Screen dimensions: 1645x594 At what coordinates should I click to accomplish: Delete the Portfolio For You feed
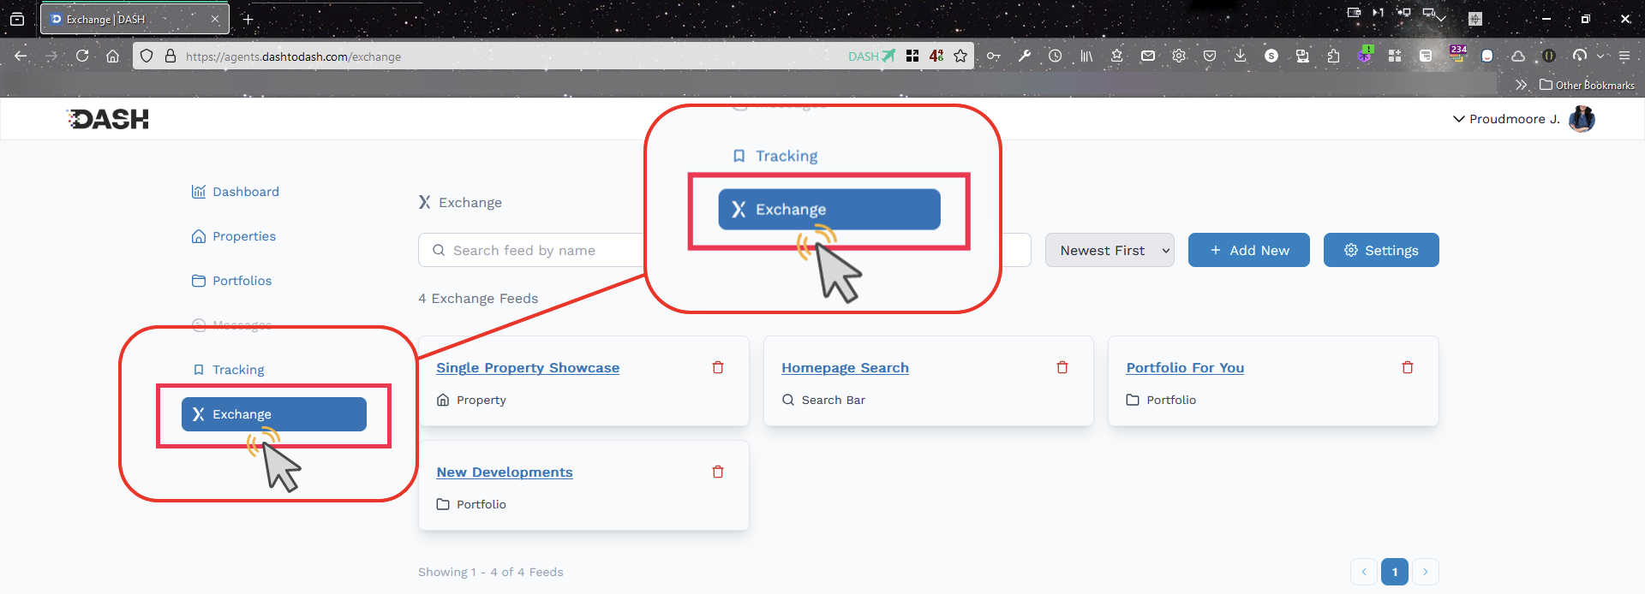pos(1408,367)
